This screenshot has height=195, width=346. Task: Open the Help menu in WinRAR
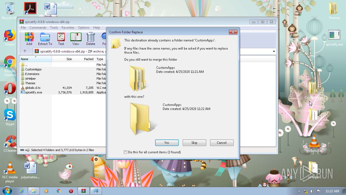click(97, 28)
